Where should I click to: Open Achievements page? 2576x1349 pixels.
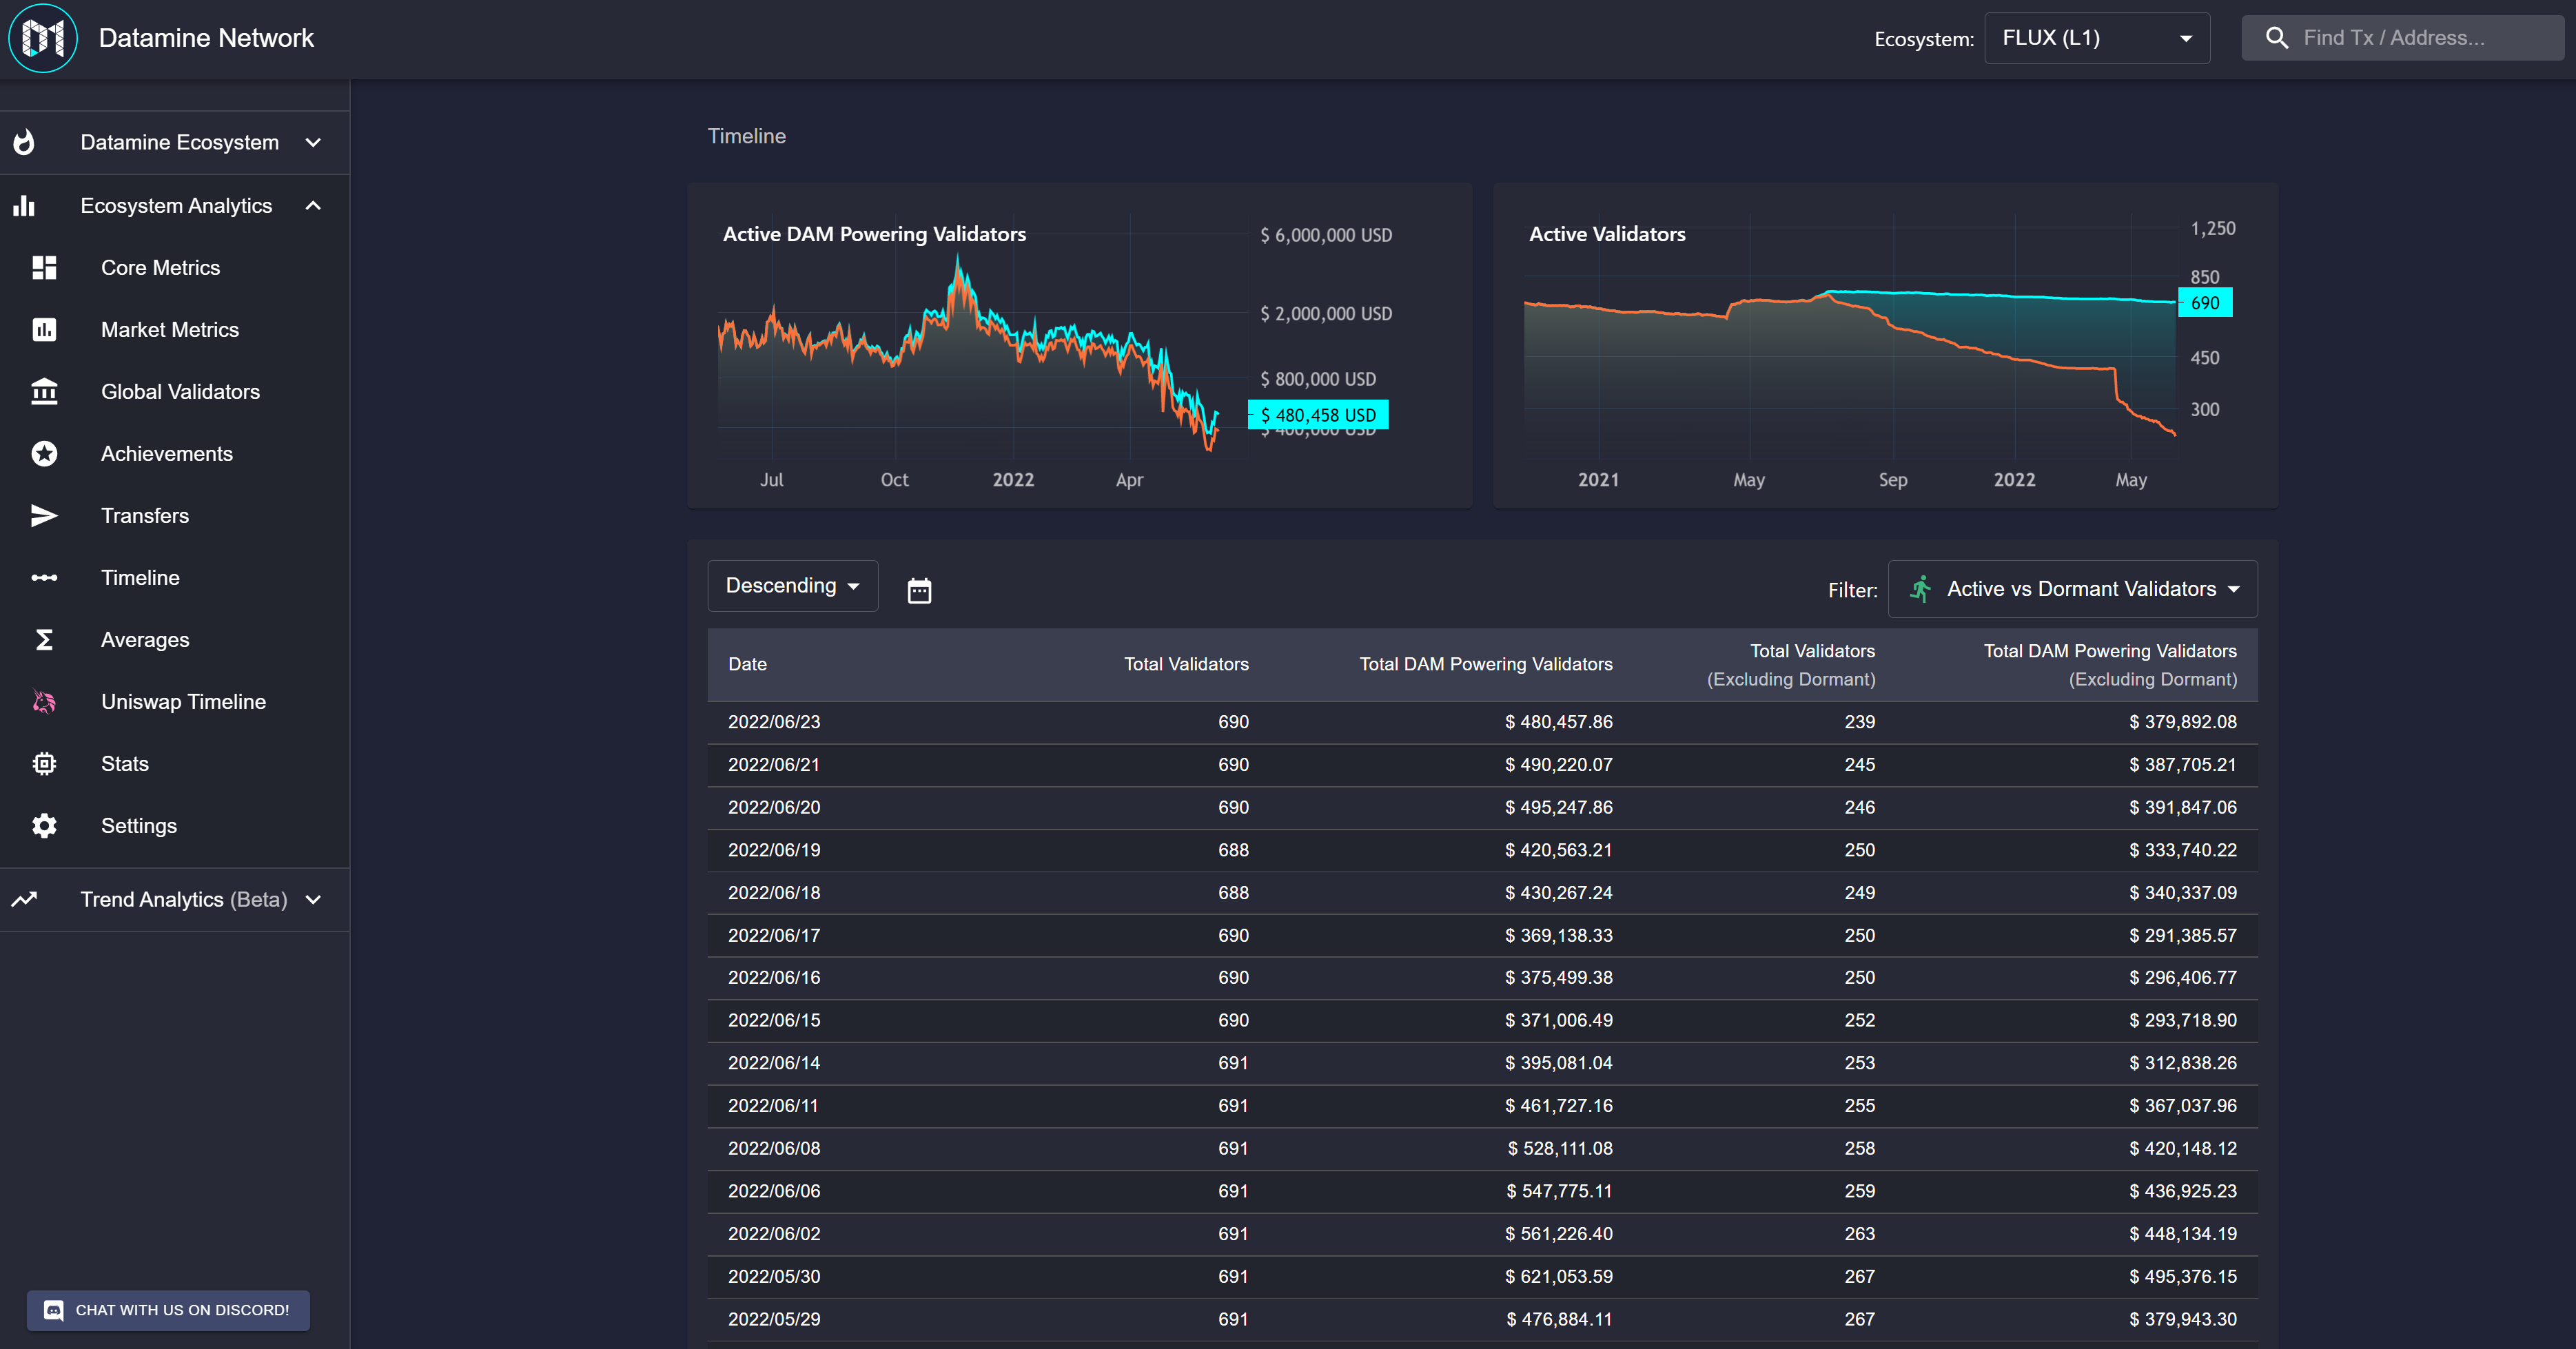(167, 454)
